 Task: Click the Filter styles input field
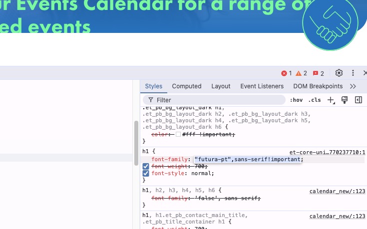[x=215, y=100]
